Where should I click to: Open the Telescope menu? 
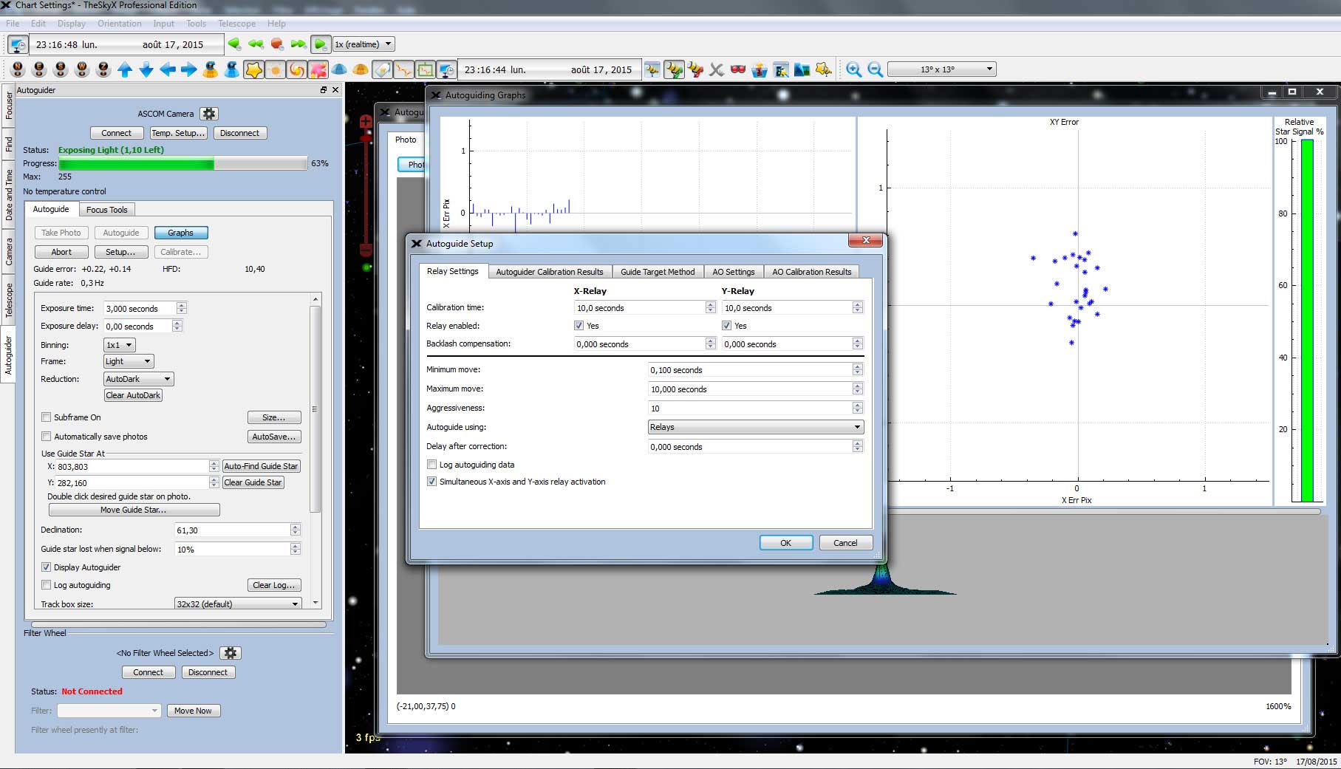click(x=236, y=24)
